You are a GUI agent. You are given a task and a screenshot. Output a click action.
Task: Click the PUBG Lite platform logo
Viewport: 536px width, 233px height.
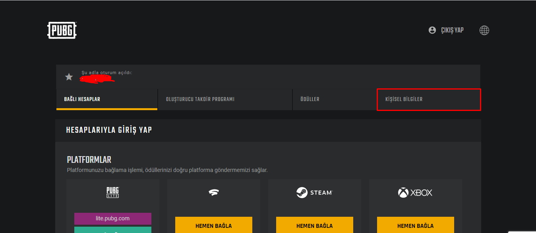pyautogui.click(x=113, y=193)
